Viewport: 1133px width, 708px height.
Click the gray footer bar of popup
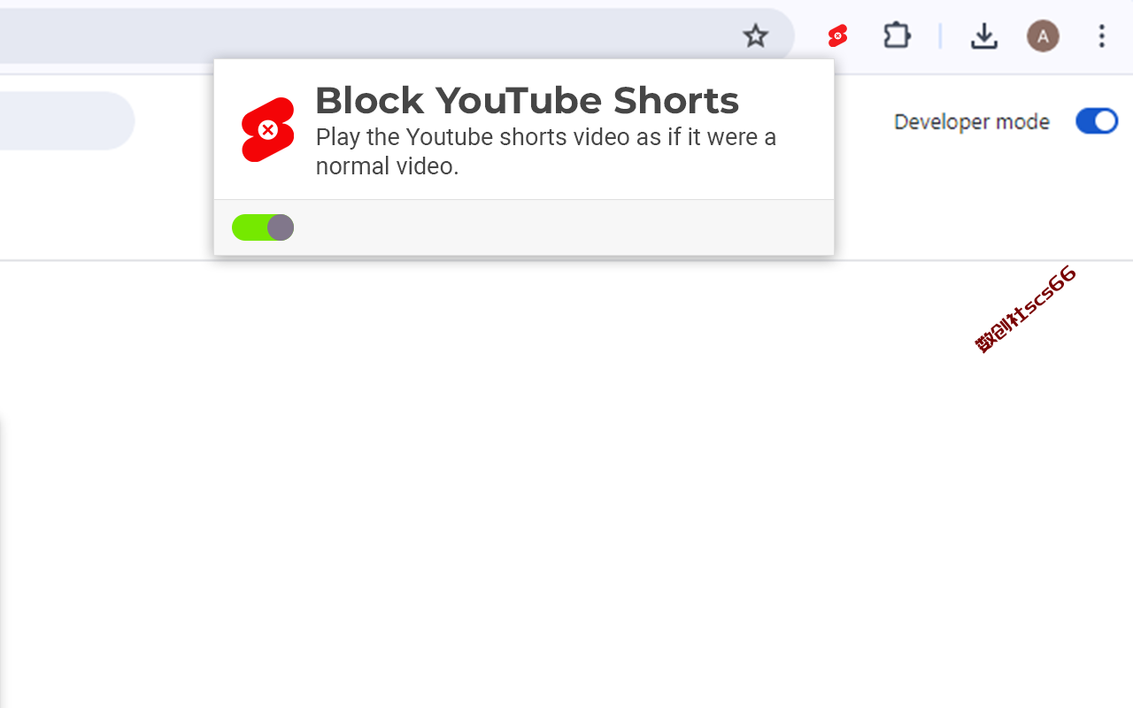524,227
